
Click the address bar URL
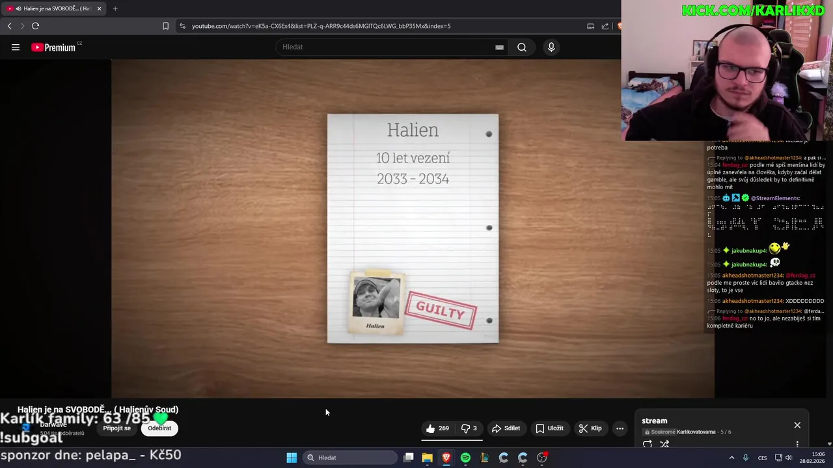click(321, 26)
